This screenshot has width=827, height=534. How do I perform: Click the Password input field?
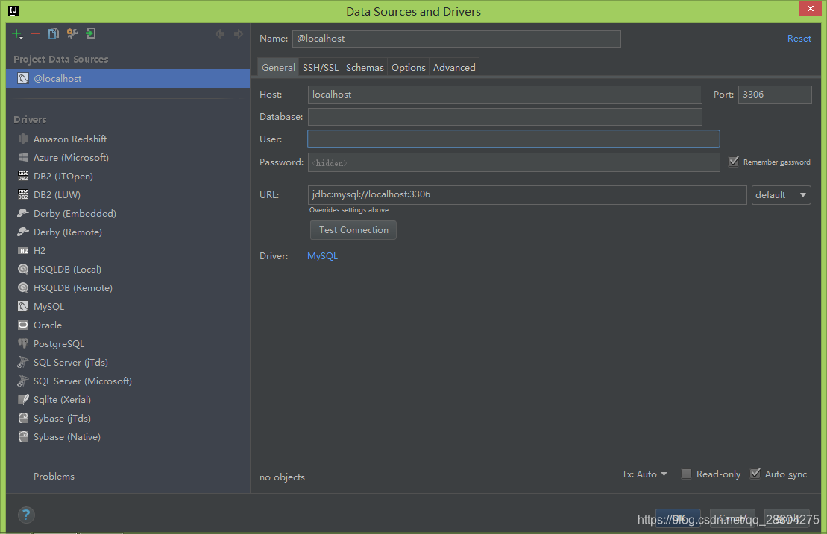pyautogui.click(x=514, y=162)
